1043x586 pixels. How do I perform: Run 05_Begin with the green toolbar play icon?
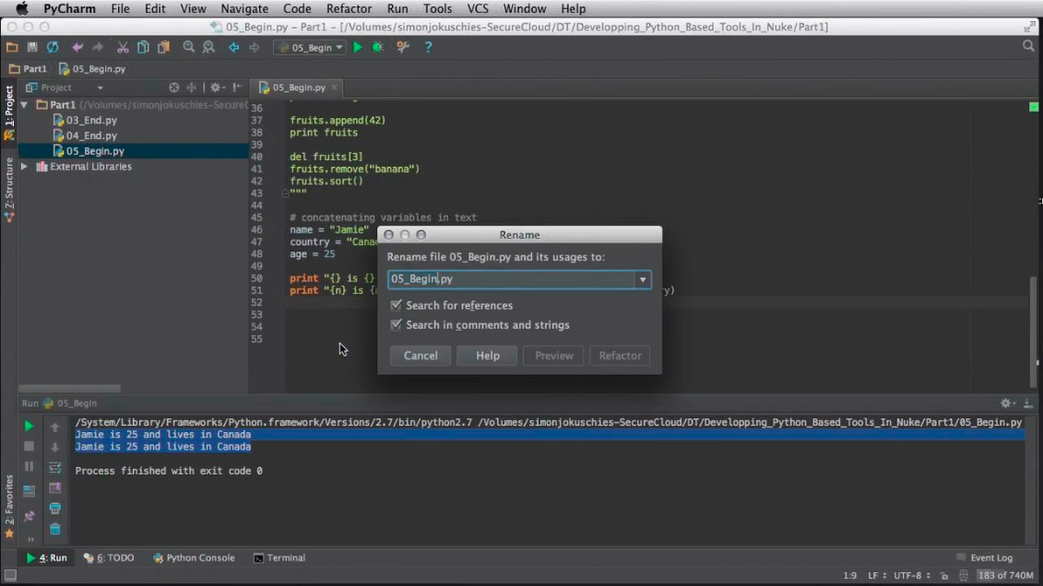[x=358, y=47]
